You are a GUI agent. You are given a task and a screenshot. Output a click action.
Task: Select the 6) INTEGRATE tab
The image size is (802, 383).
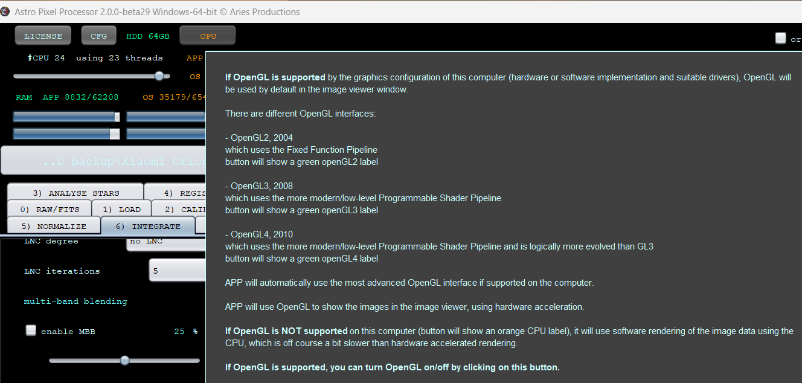click(148, 225)
